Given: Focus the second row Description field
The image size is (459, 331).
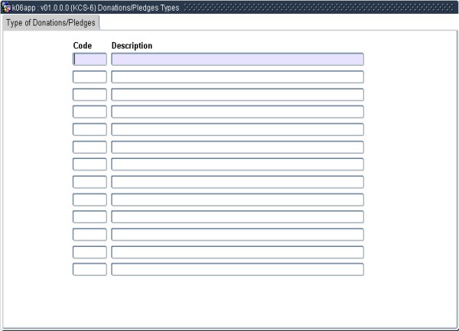Looking at the screenshot, I should (x=237, y=76).
